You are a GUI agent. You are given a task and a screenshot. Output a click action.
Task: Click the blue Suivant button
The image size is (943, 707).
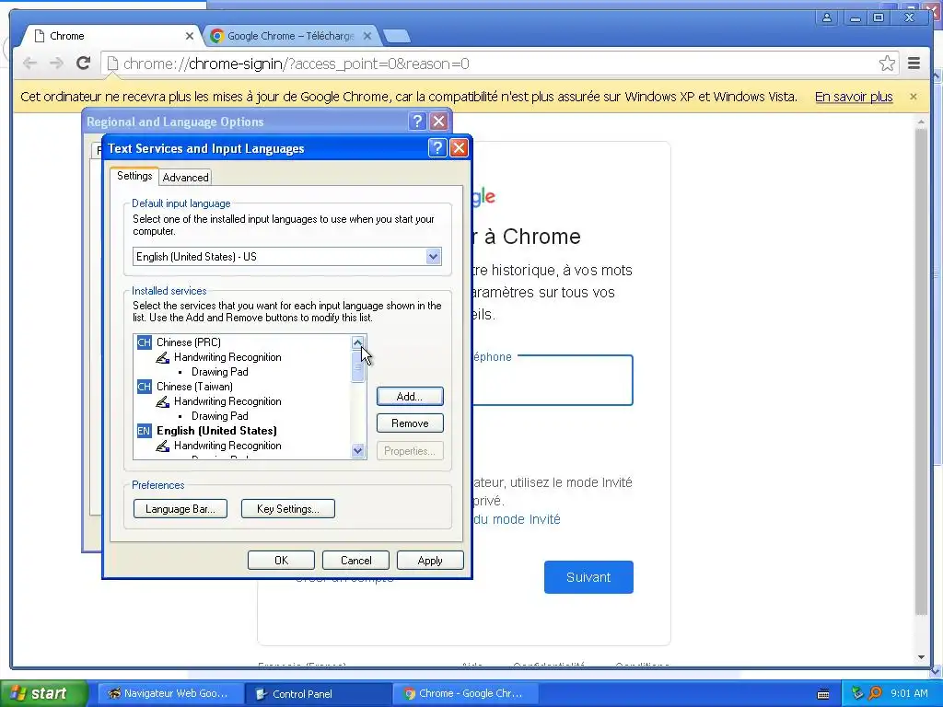(588, 577)
